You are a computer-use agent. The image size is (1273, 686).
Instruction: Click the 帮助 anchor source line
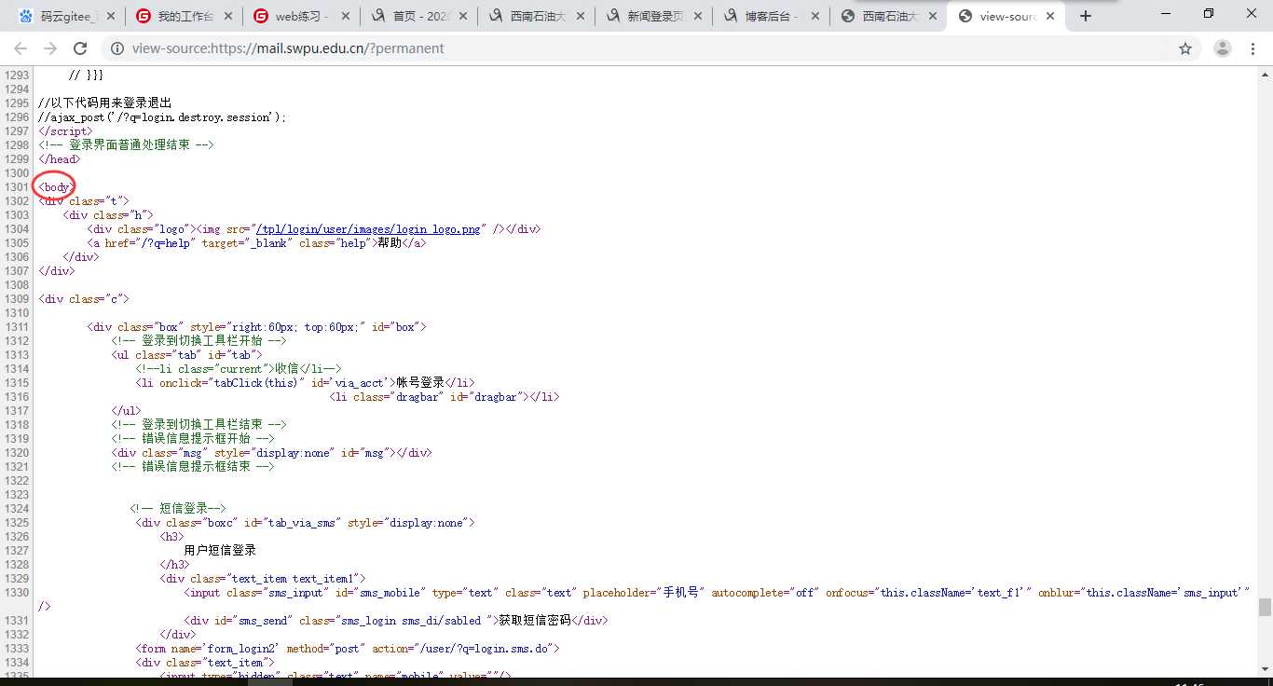pyautogui.click(x=257, y=243)
